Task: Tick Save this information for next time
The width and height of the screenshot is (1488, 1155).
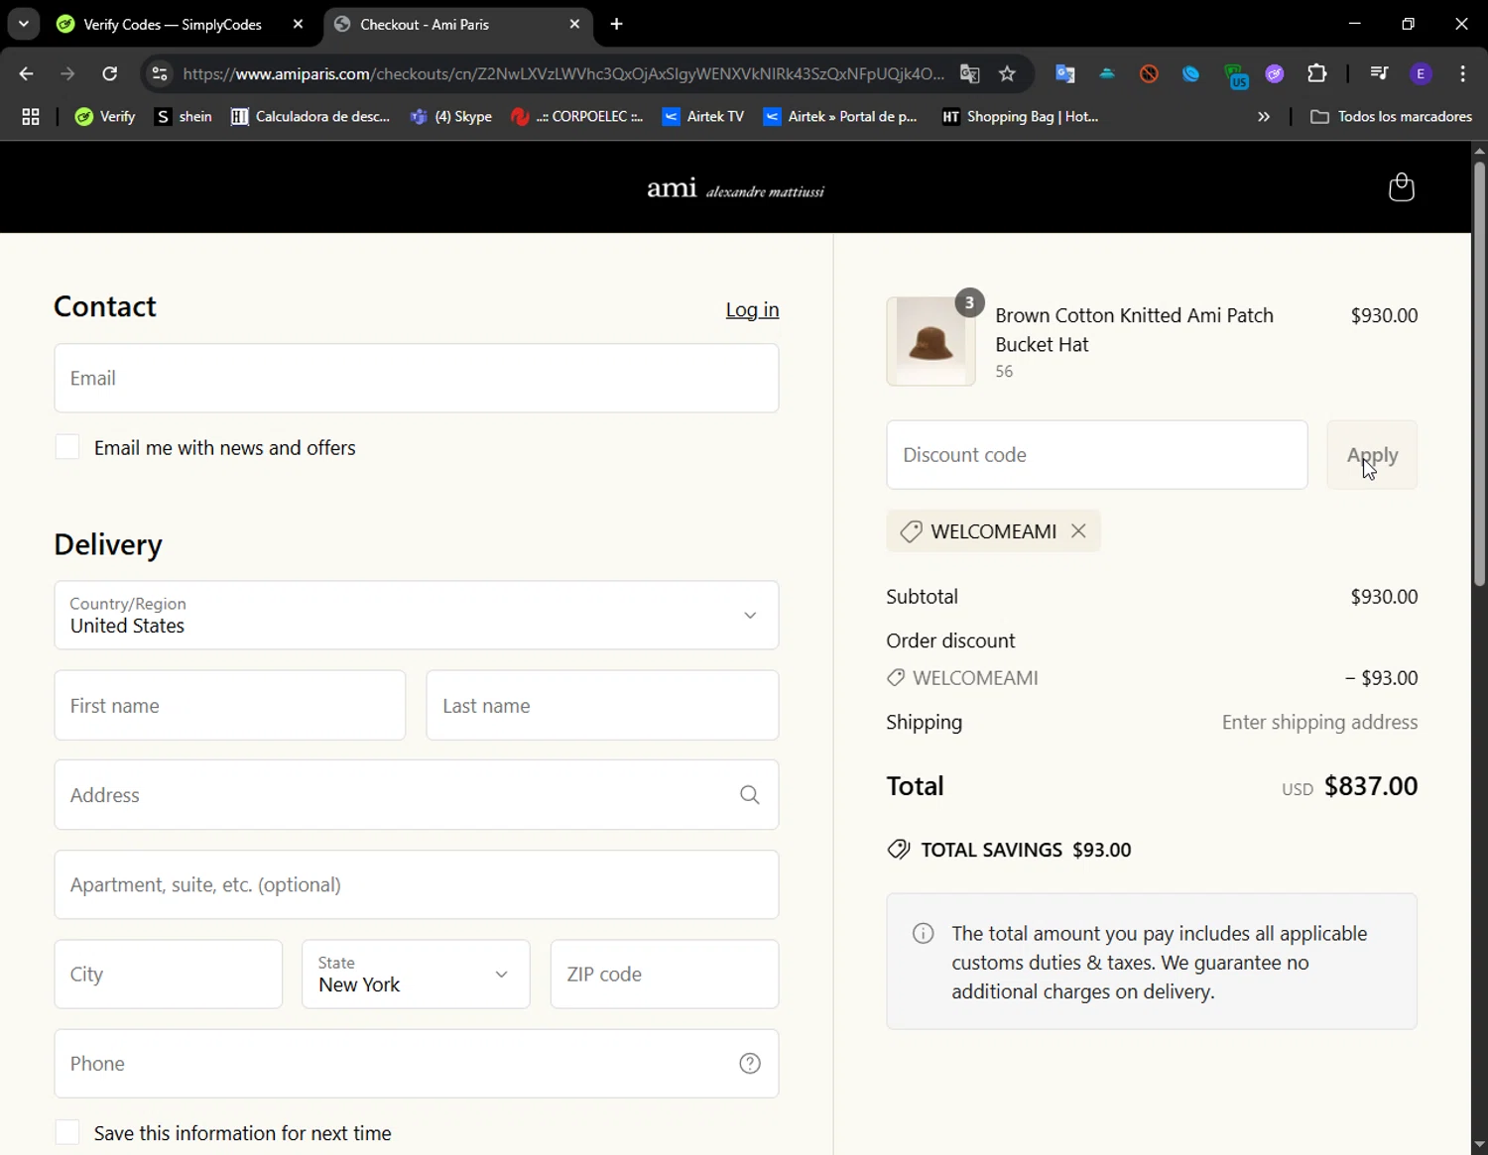Action: (67, 1132)
